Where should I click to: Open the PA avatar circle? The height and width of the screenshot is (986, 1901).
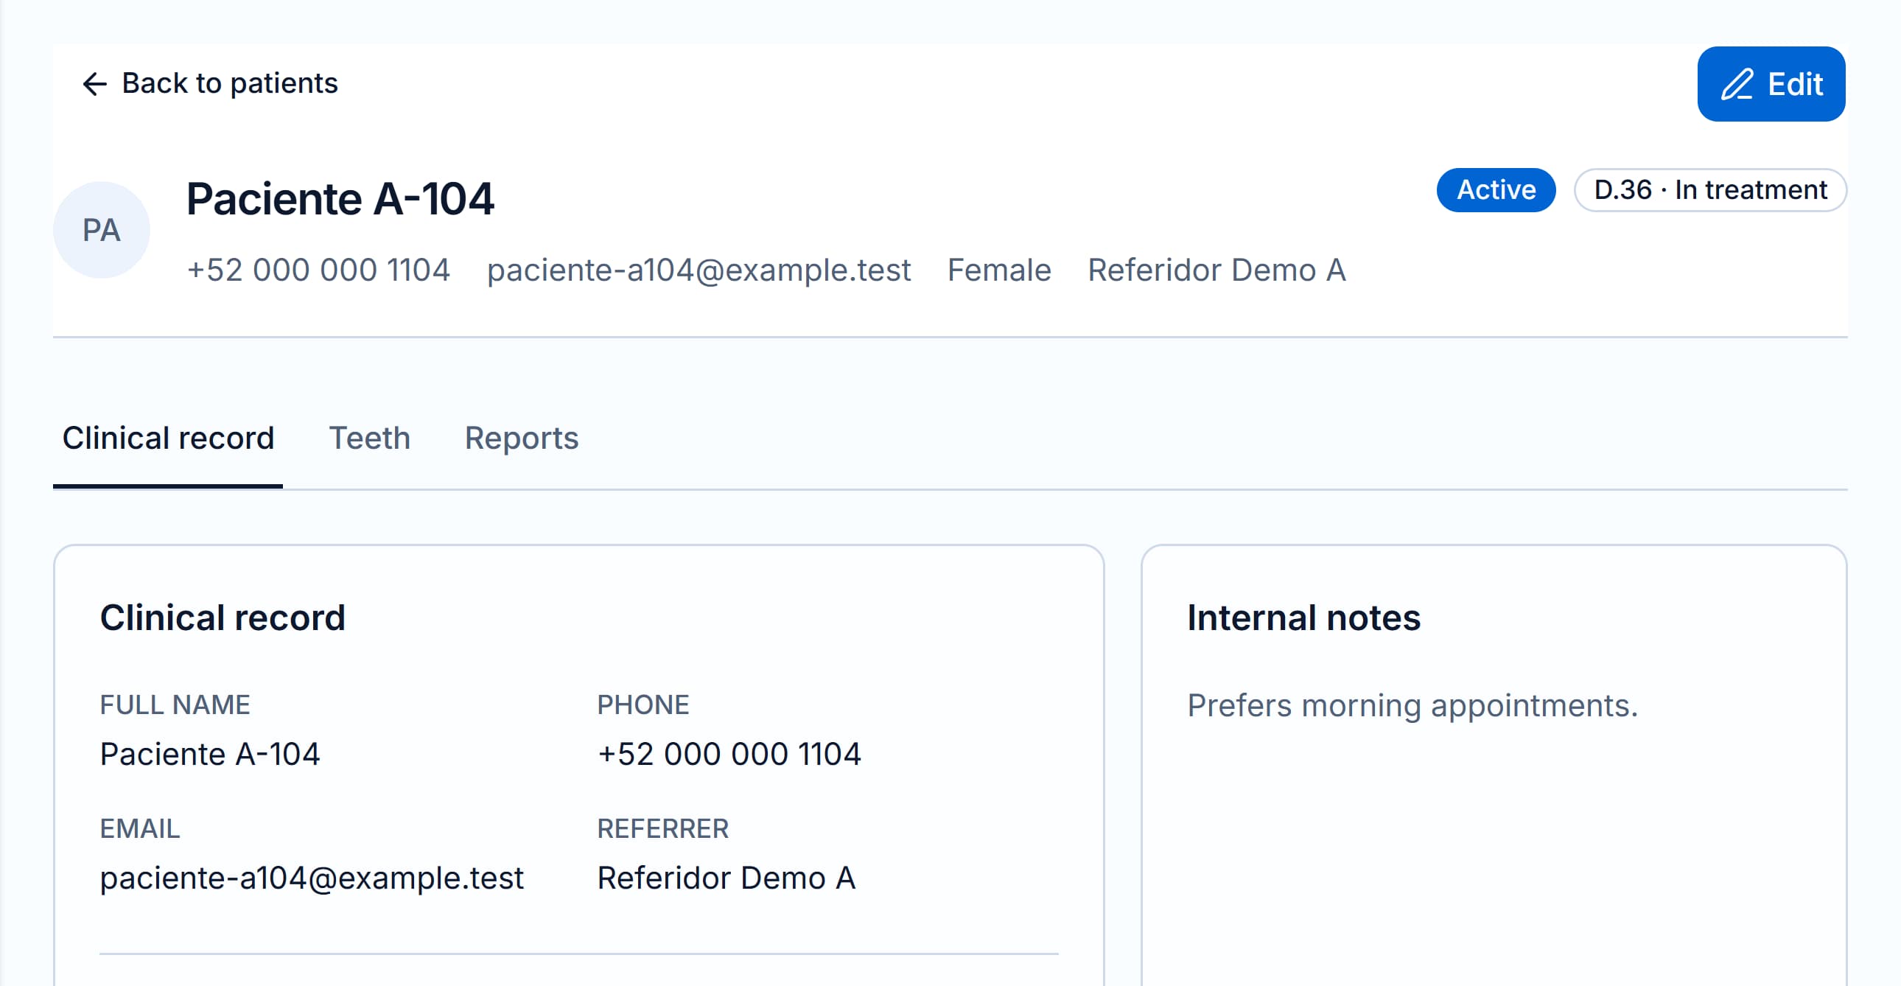(x=102, y=230)
